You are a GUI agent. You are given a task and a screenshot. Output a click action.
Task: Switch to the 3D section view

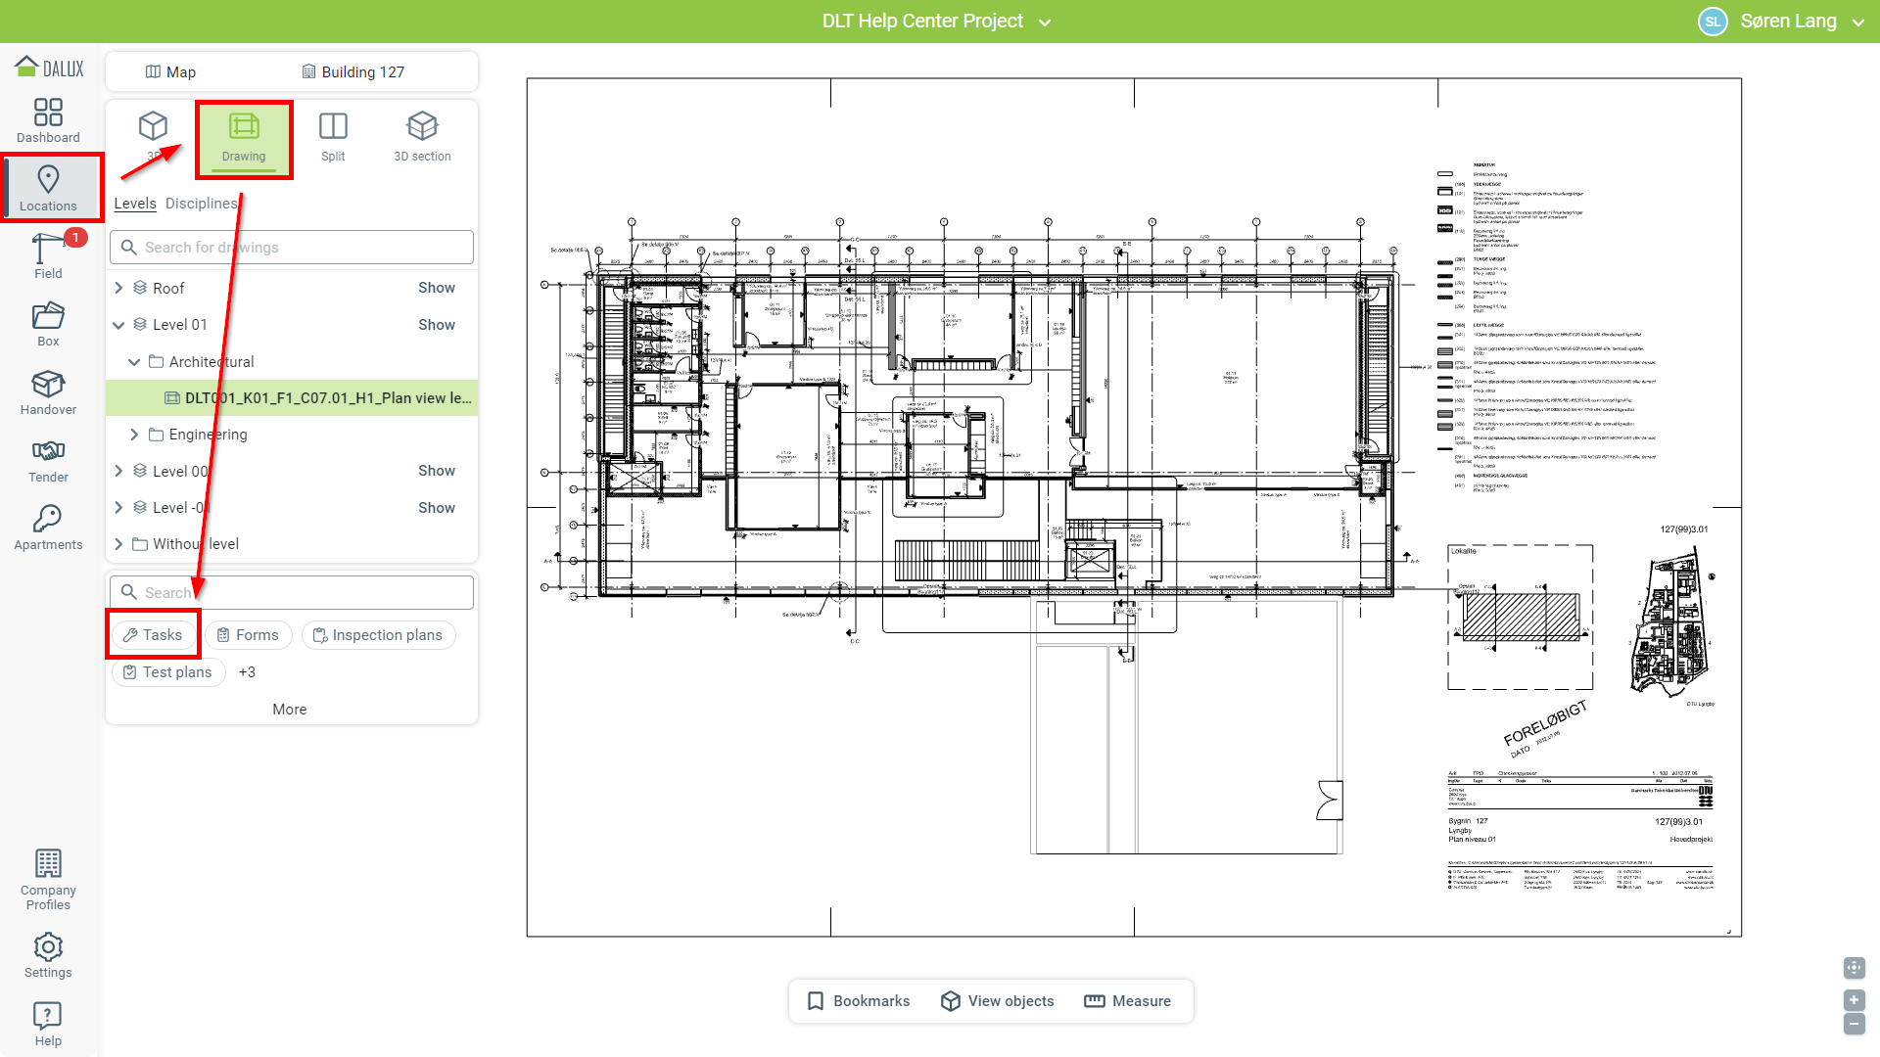click(x=422, y=136)
